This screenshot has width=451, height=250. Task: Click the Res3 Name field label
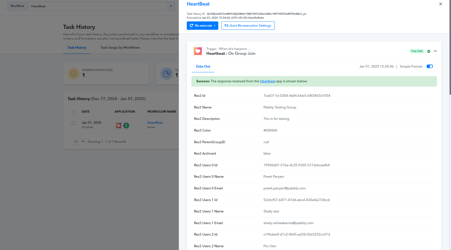203,107
